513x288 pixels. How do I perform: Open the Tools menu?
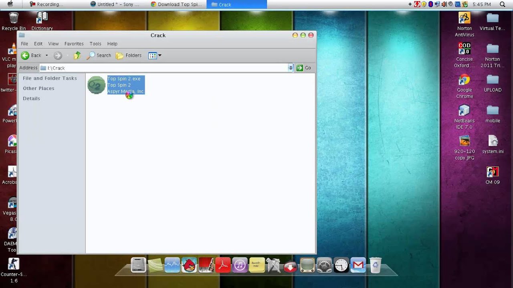tap(95, 44)
